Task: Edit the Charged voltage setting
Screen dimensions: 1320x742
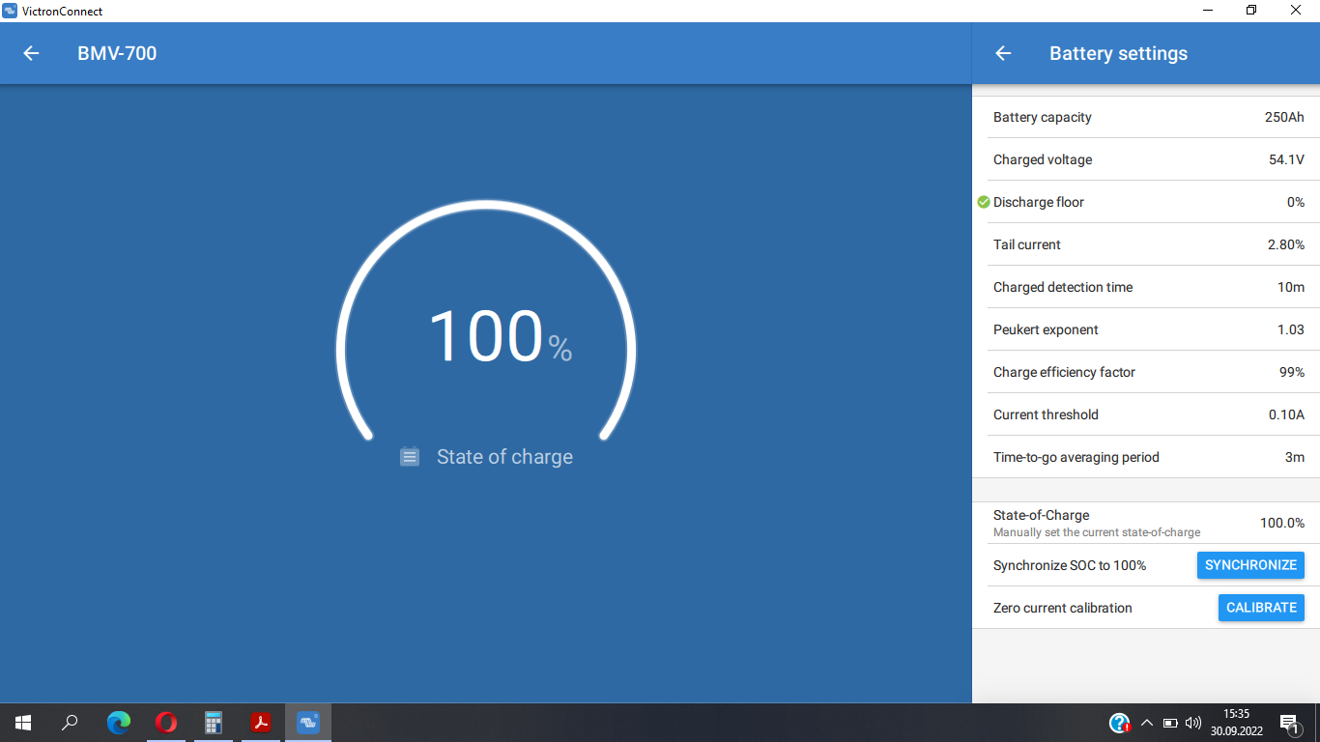Action: coord(1148,159)
